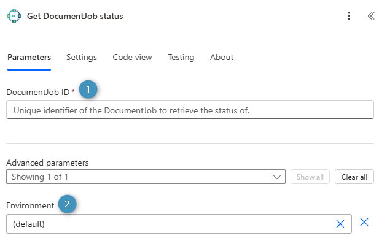Viewport: 379px width, 241px height.
Task: Click the Advanced parameters label
Action: coord(47,163)
